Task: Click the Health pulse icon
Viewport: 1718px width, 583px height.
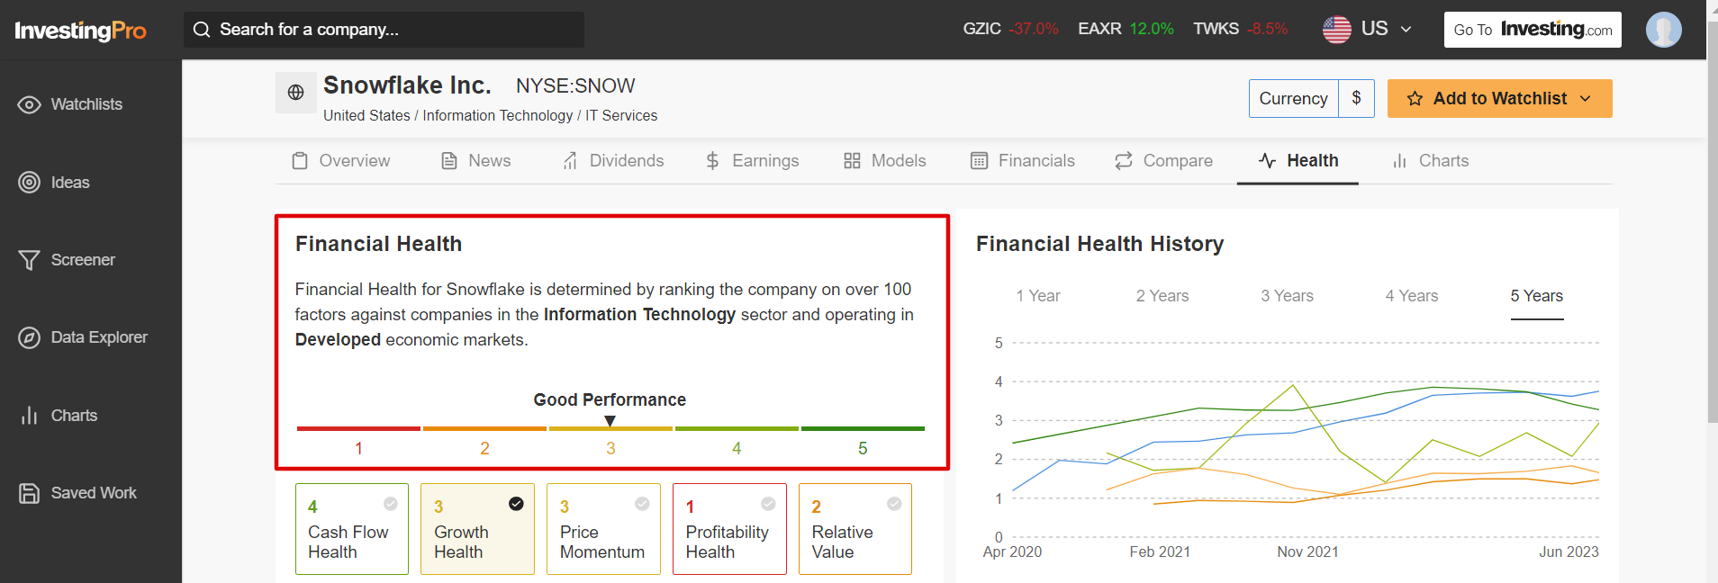Action: pos(1267,161)
